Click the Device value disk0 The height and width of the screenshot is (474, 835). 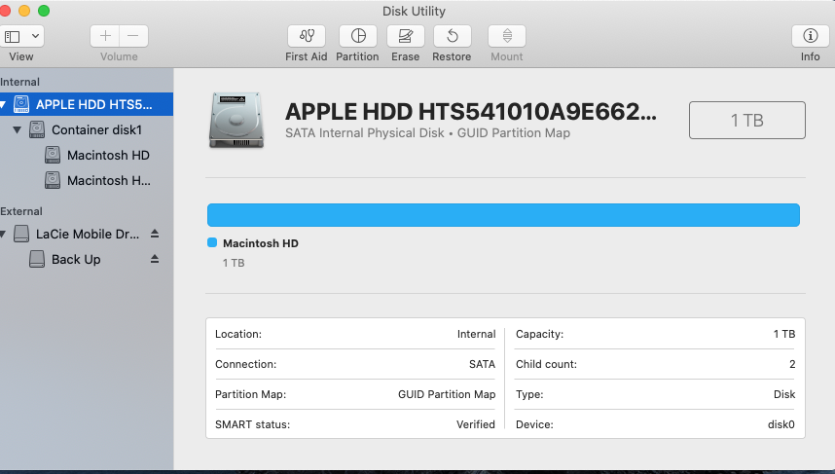point(781,424)
